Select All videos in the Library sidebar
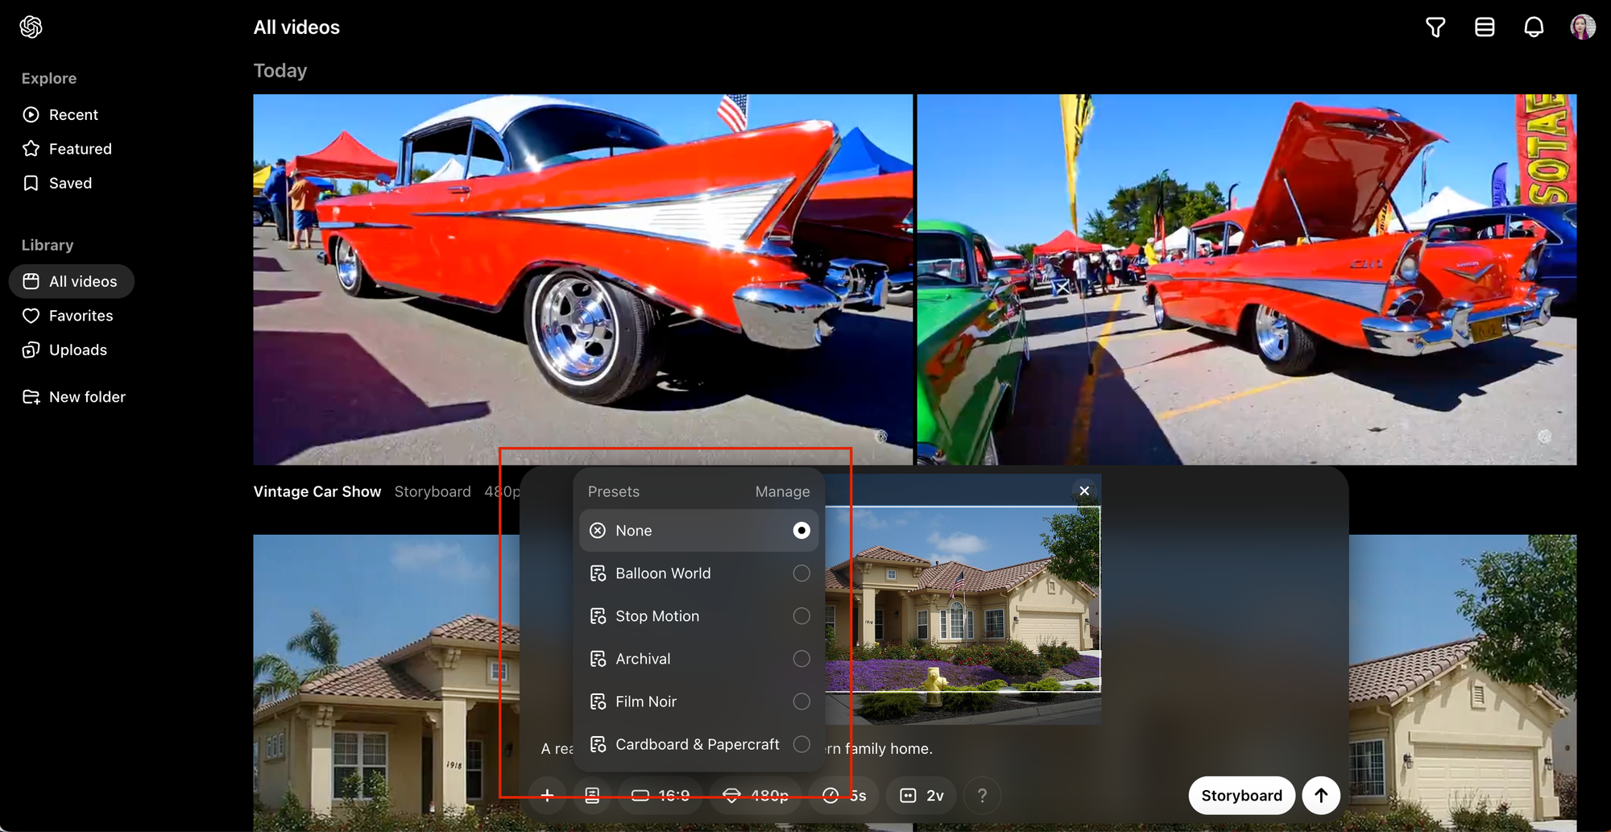The width and height of the screenshot is (1611, 832). (72, 281)
